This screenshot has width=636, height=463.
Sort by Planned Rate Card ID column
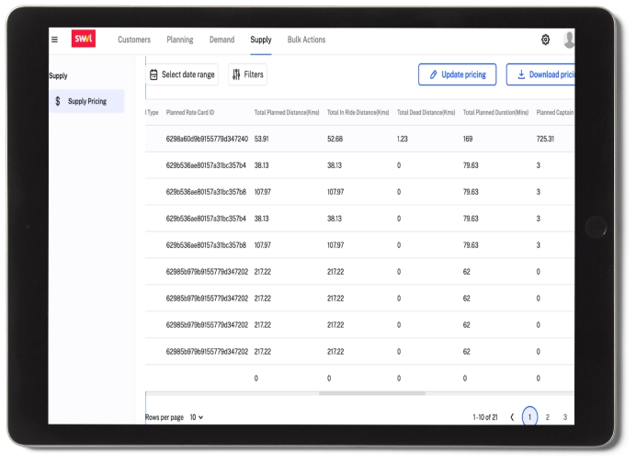190,113
